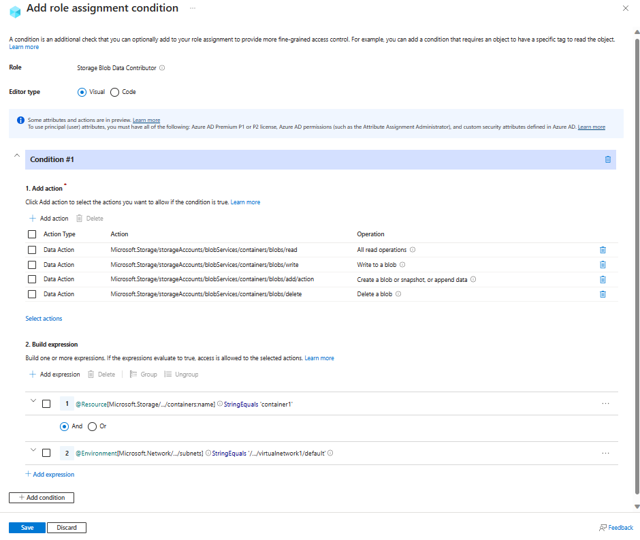
Task: Select the Or radio button between expressions
Action: [93, 426]
